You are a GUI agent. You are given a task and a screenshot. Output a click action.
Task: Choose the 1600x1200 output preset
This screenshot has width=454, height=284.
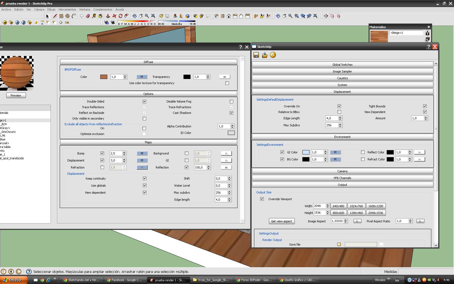[376, 206]
